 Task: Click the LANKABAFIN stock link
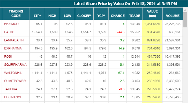click(x=13, y=40)
